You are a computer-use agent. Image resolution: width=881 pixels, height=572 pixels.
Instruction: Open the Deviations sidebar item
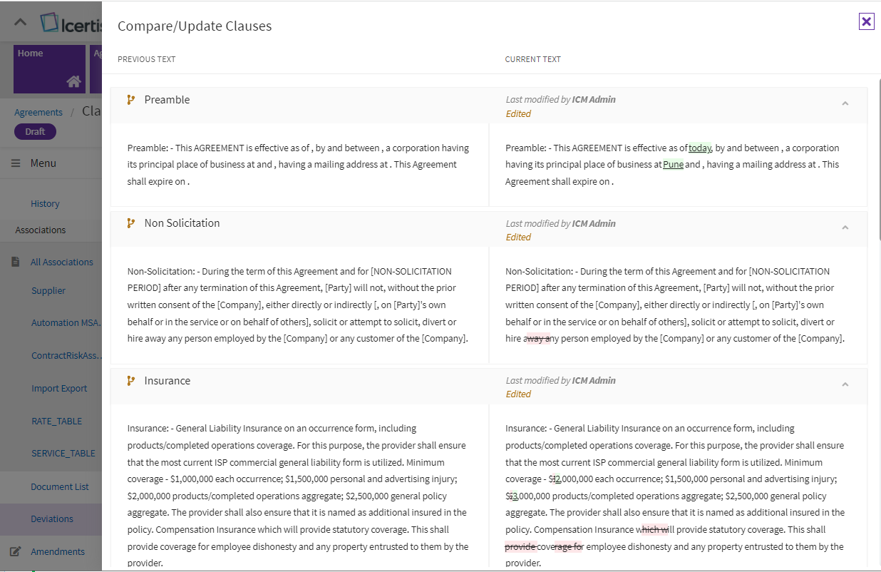click(52, 519)
